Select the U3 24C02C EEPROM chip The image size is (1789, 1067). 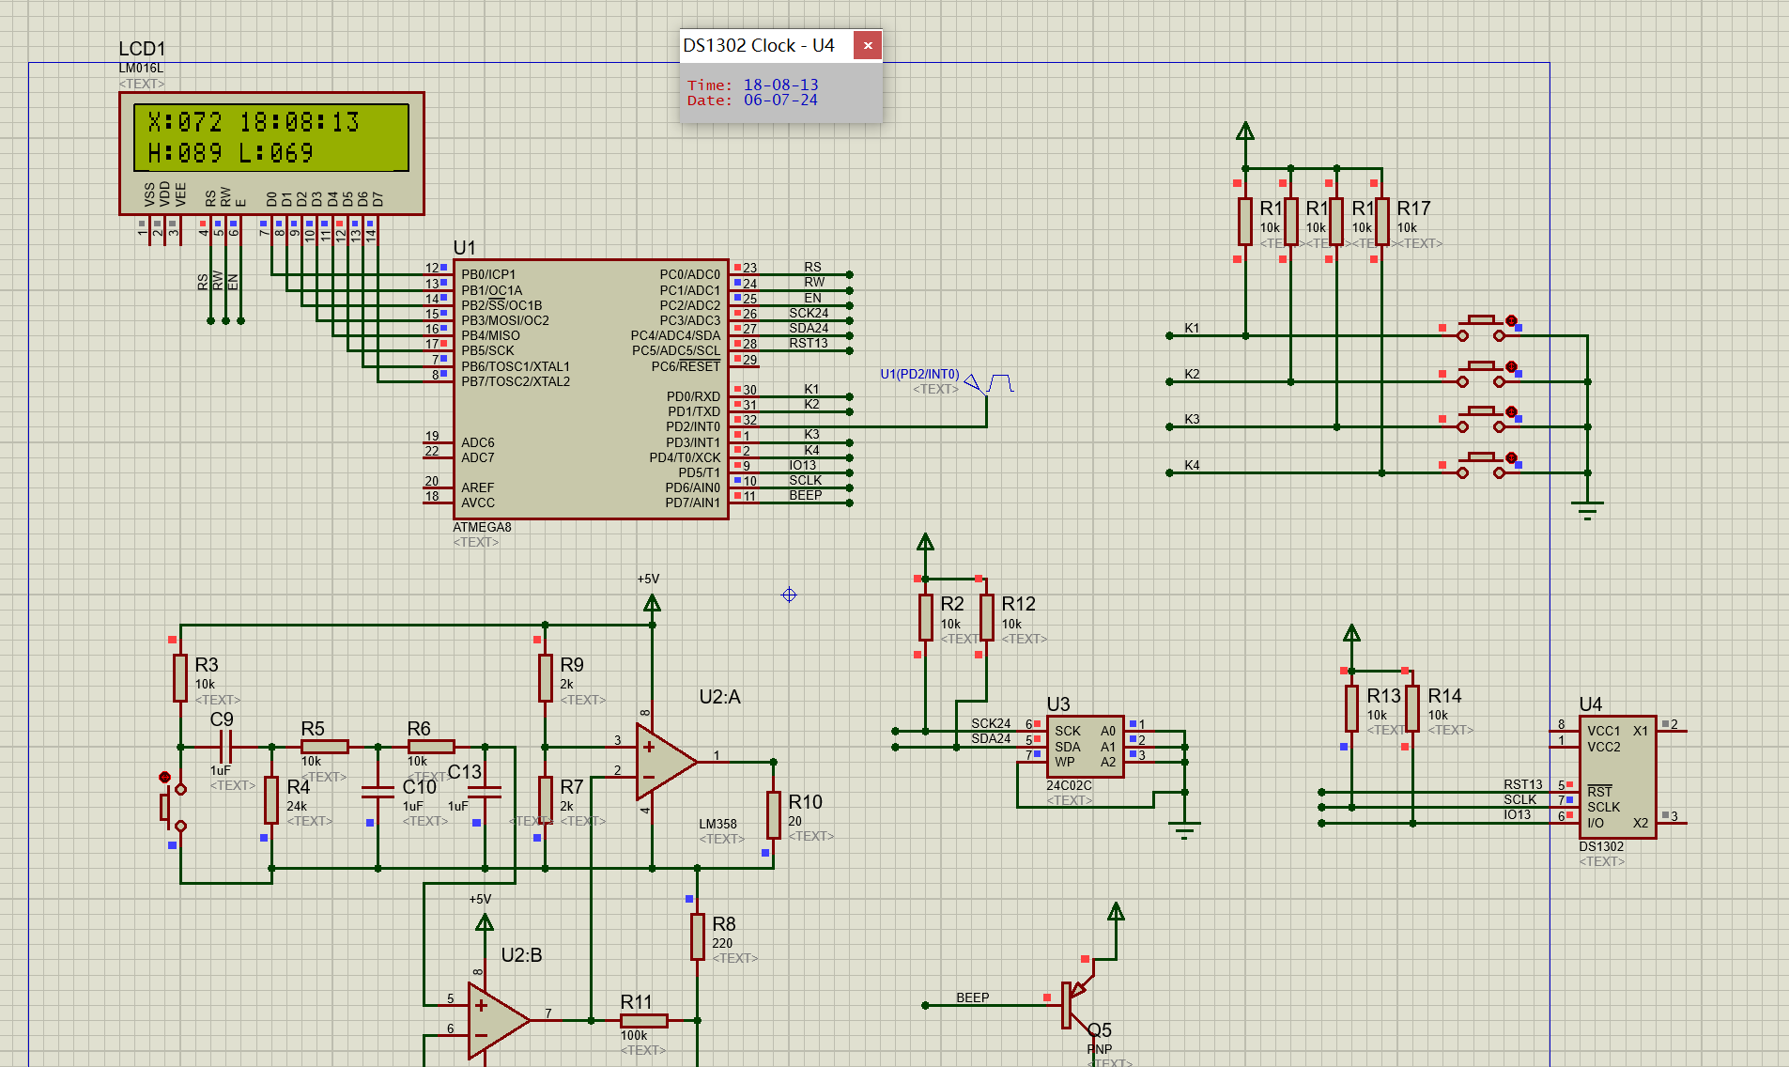[x=1086, y=746]
